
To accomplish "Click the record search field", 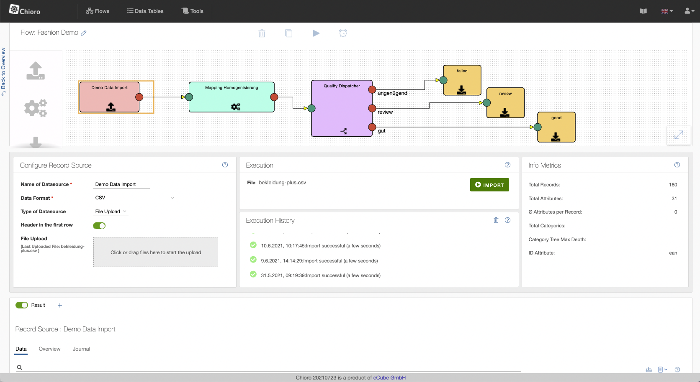I will [x=268, y=367].
